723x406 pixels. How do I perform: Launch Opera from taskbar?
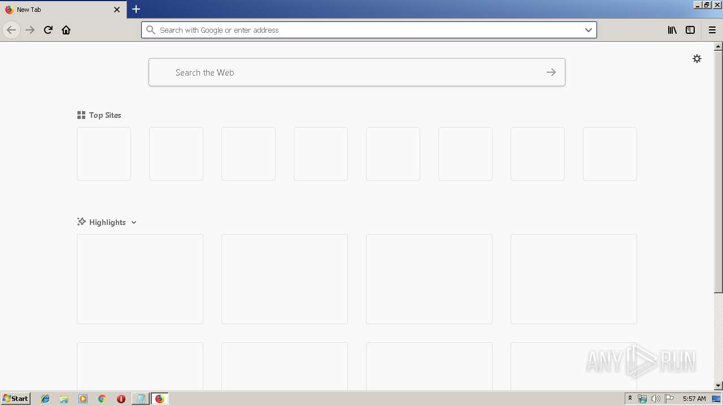click(x=121, y=399)
